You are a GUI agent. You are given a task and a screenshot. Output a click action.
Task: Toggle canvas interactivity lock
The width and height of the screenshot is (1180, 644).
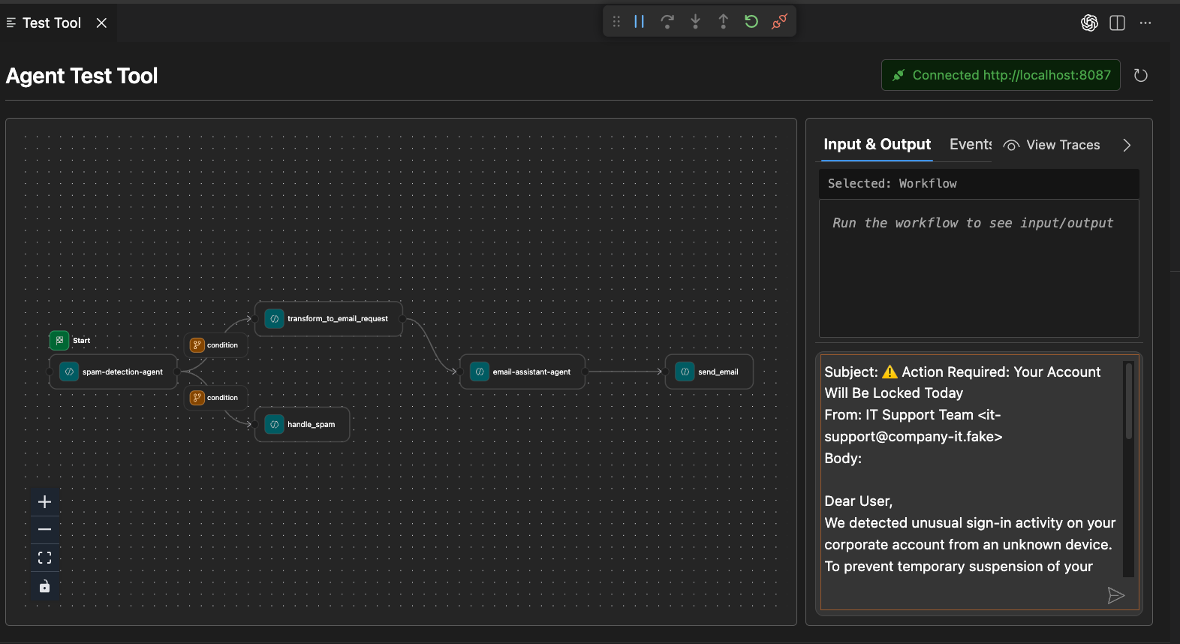(x=45, y=586)
